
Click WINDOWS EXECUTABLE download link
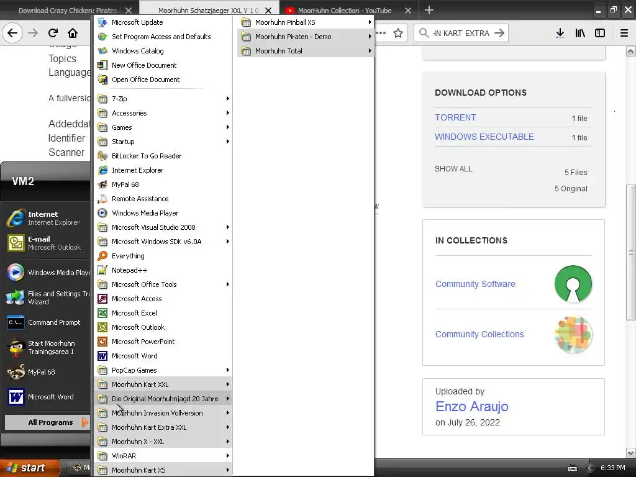pos(484,137)
